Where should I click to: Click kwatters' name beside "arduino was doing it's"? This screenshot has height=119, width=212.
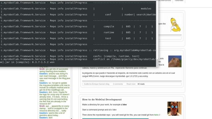(44, 74)
